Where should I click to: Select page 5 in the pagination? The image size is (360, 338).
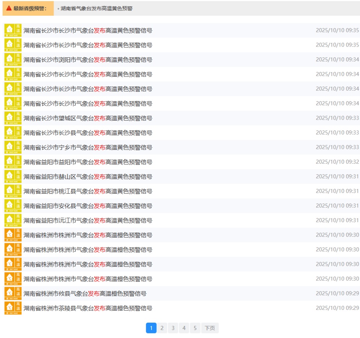point(195,328)
